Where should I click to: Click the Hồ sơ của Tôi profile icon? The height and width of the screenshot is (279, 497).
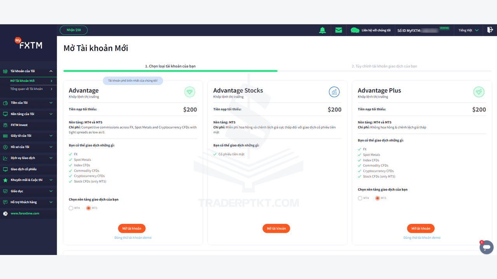tap(5, 147)
